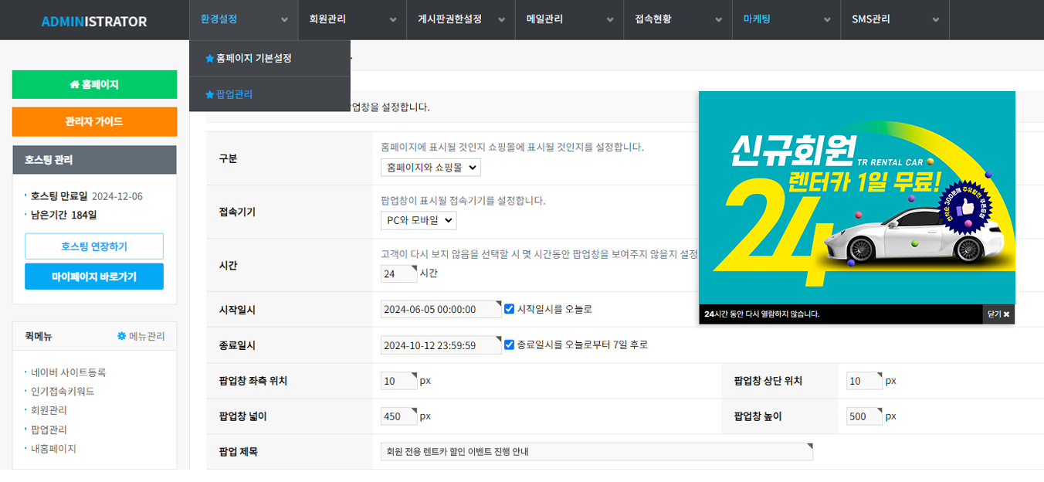Screen dimensions: 1044x482
Task: Click the ADMINISTRATOR logo
Action: [94, 22]
